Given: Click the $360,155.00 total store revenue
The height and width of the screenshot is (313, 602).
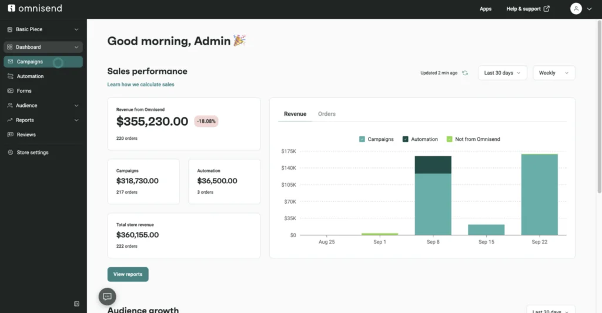Looking at the screenshot, I should point(137,235).
